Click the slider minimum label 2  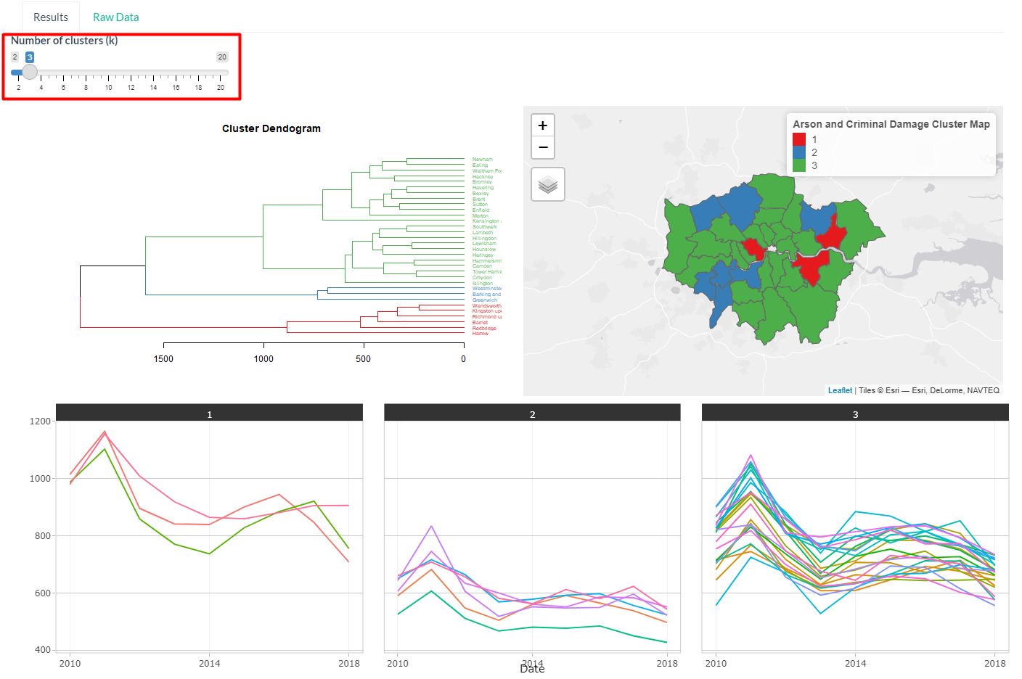(x=15, y=57)
